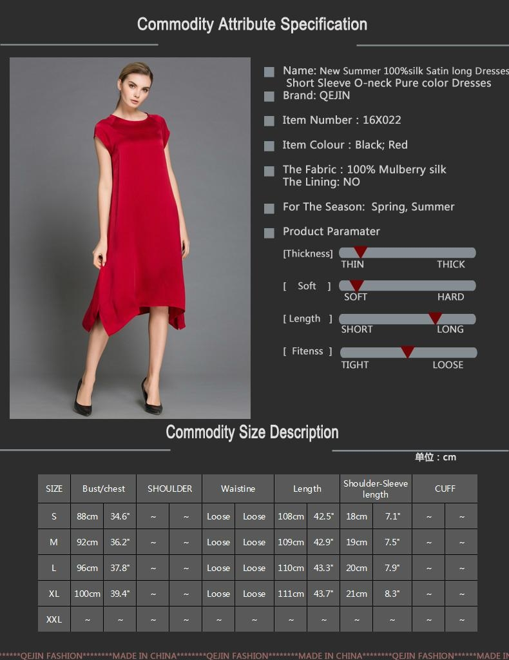Viewport: 509px width, 660px height.
Task: Select the M size row label
Action: (54, 542)
